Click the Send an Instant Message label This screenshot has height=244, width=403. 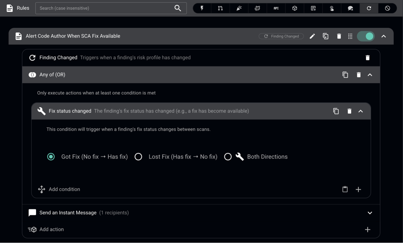pos(68,212)
